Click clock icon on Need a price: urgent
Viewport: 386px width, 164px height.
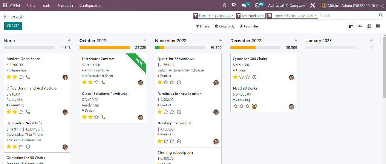click(179, 141)
